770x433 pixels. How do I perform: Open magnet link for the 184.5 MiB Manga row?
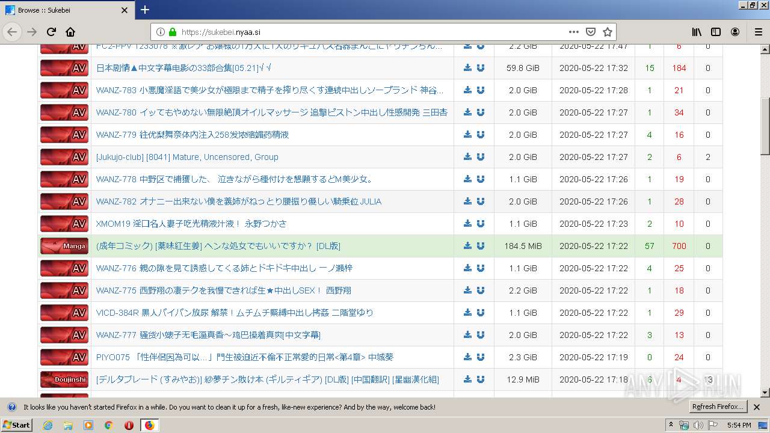point(481,246)
